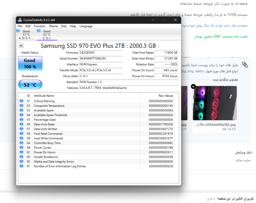Click the 9745 hours value

167,76
